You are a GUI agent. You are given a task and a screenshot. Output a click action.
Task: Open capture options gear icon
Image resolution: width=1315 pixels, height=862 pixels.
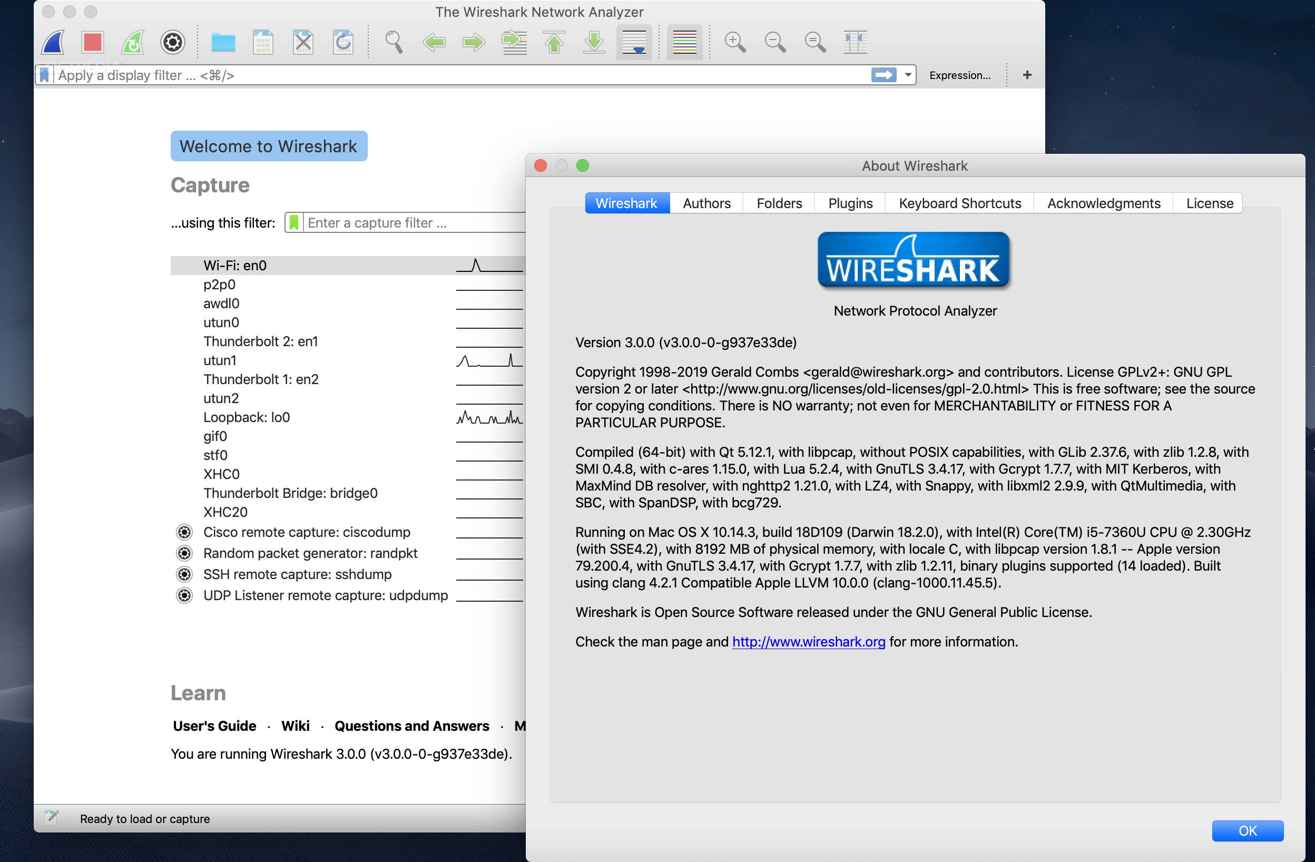click(172, 42)
